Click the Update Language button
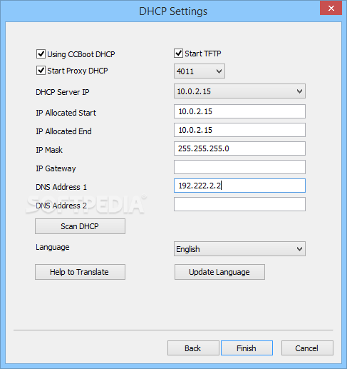The image size is (347, 369). 219,272
